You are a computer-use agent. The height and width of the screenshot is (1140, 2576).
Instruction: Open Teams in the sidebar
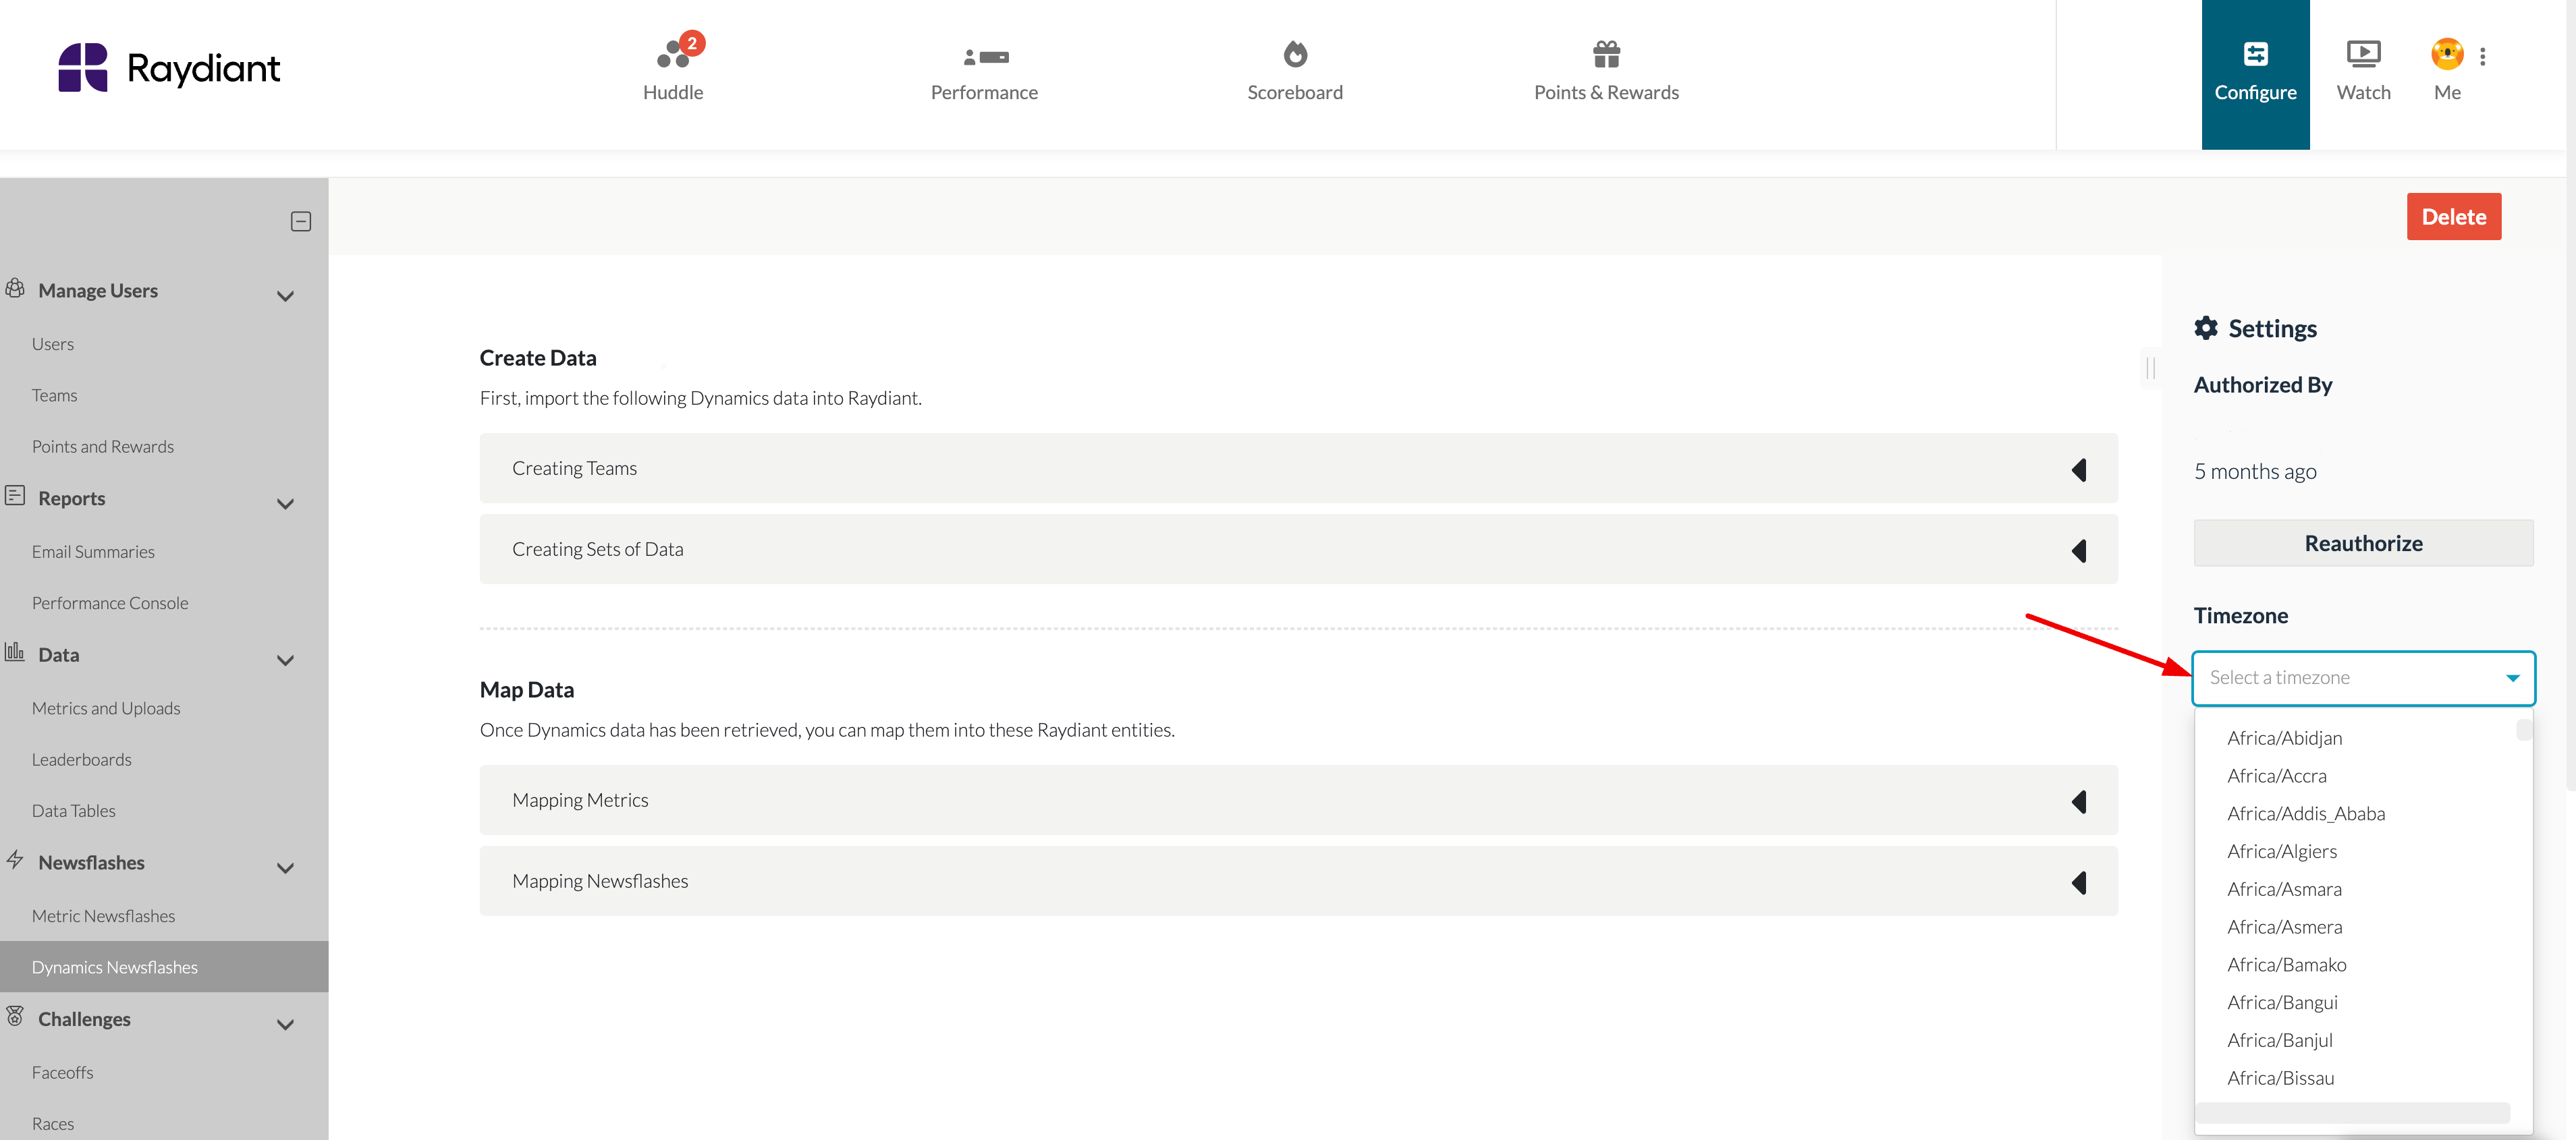54,396
